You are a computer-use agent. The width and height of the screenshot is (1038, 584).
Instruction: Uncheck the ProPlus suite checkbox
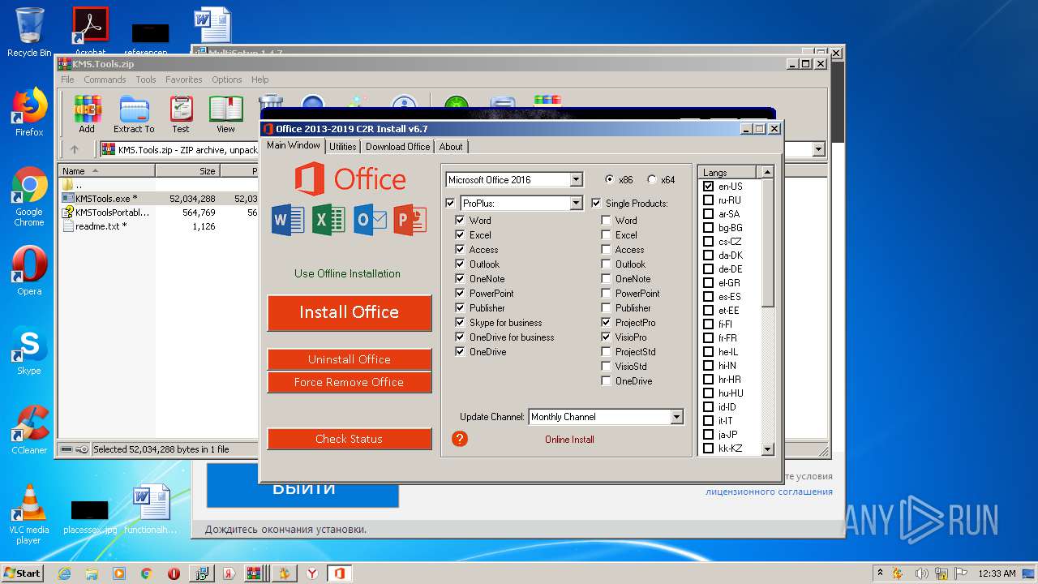coord(451,203)
